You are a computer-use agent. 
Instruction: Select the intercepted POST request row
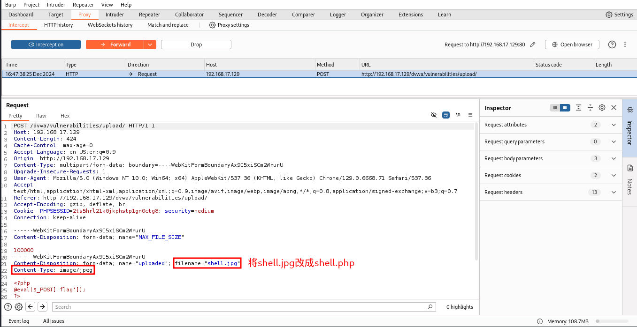coord(319,74)
